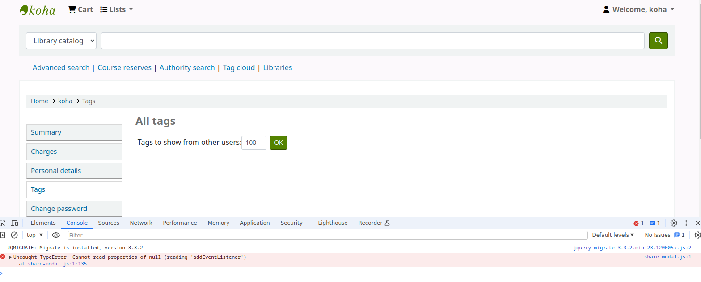The height and width of the screenshot is (282, 701).
Task: Follow the Advanced search link
Action: click(x=61, y=68)
